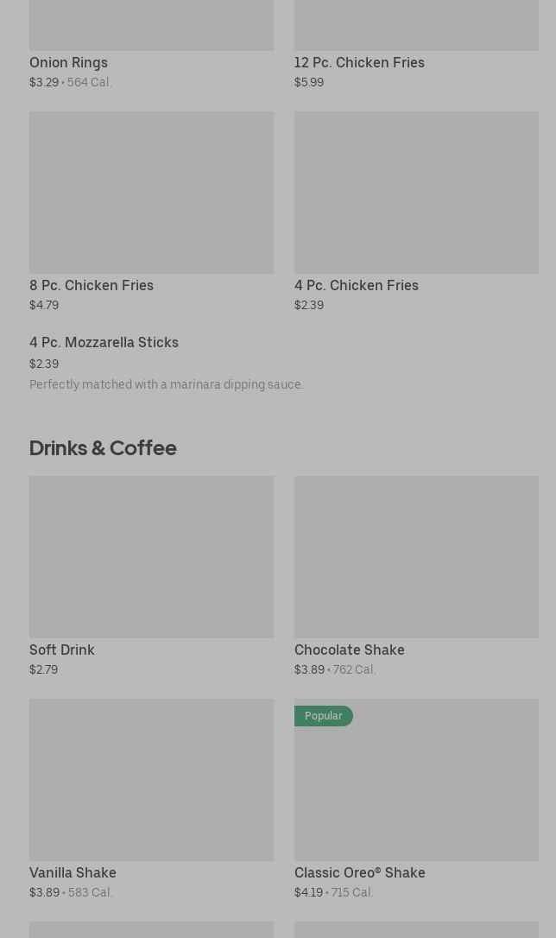Open the Soft Drink thumbnail image
The width and height of the screenshot is (556, 938).
point(151,557)
